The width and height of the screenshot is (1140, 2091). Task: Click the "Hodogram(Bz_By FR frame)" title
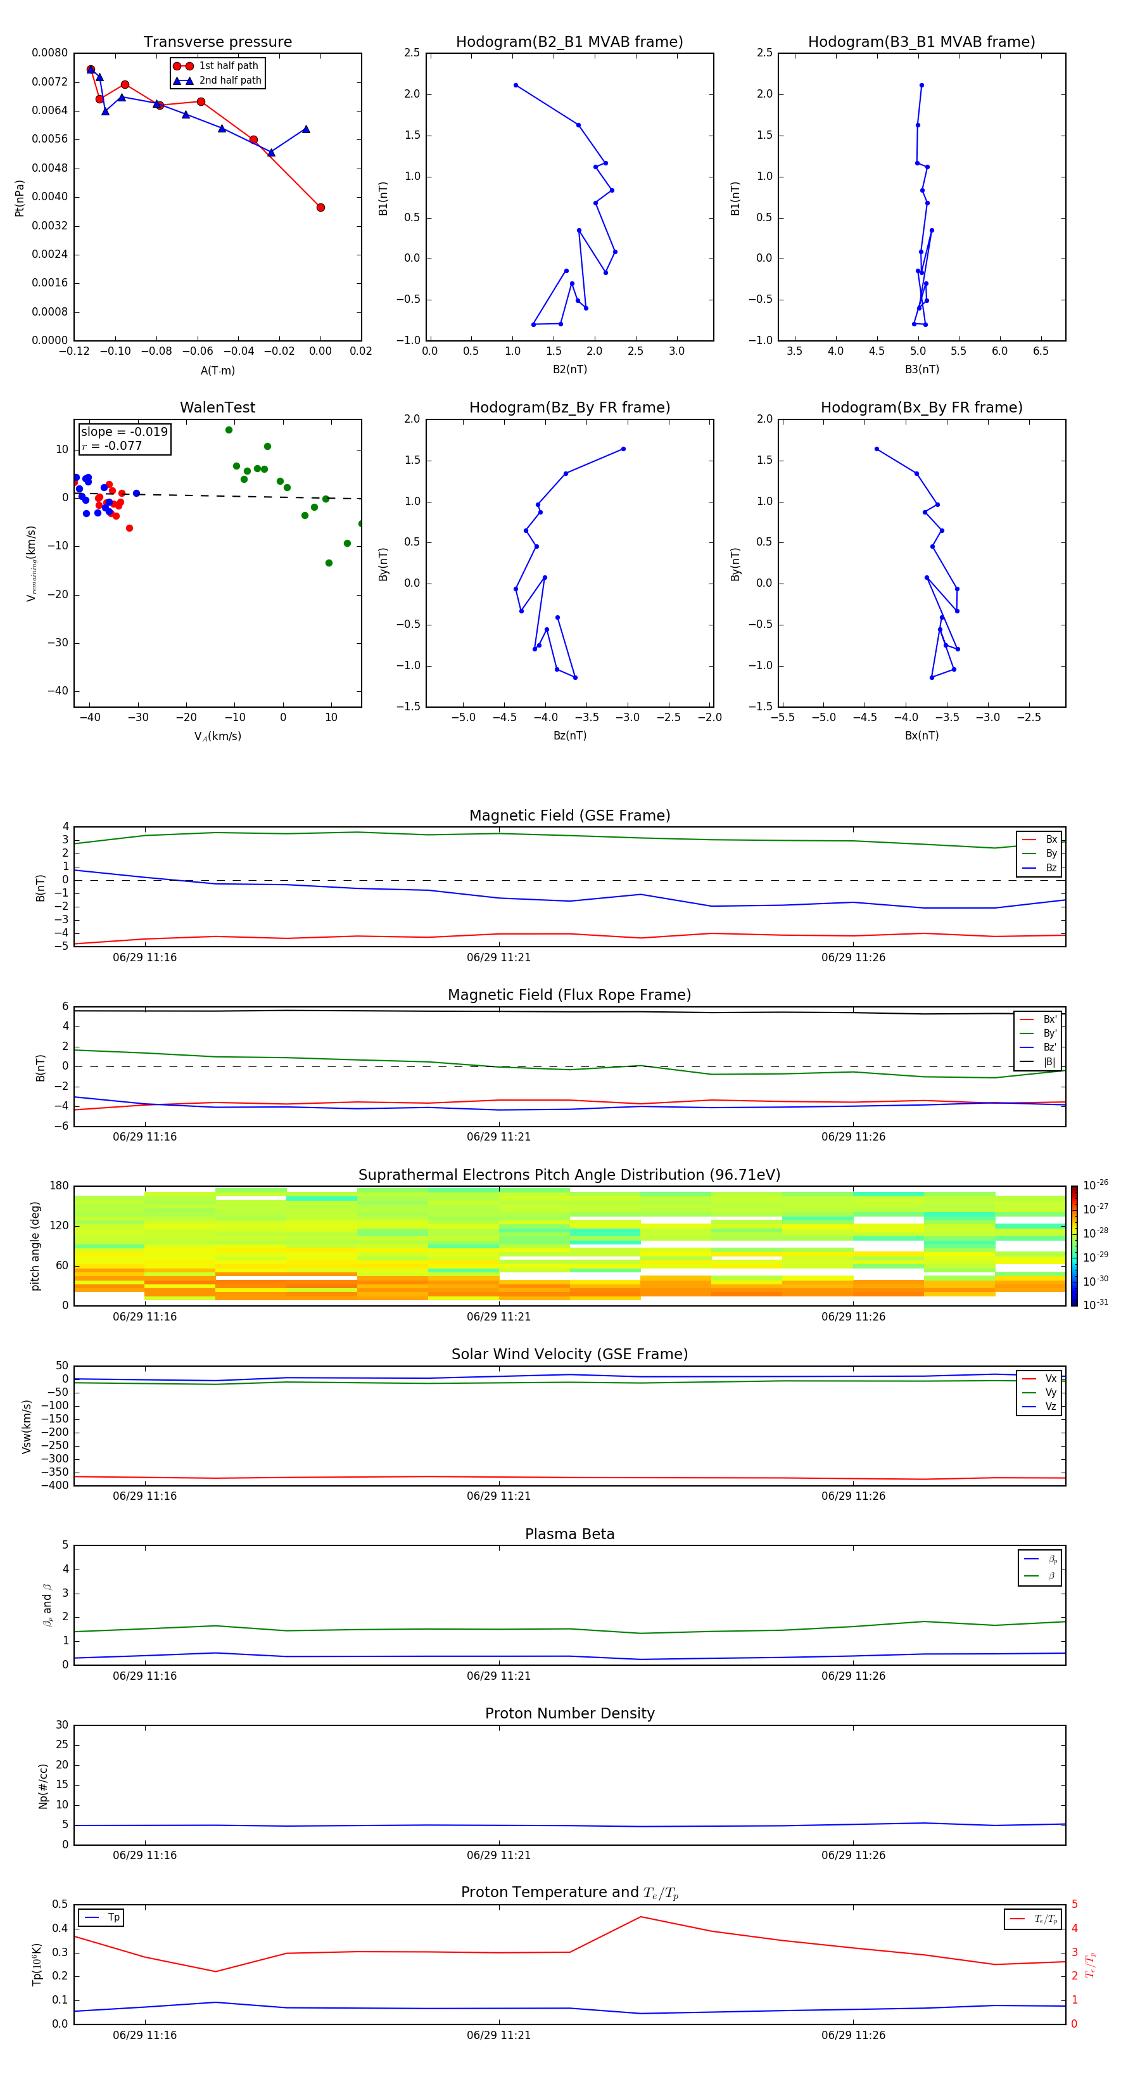pyautogui.click(x=569, y=407)
